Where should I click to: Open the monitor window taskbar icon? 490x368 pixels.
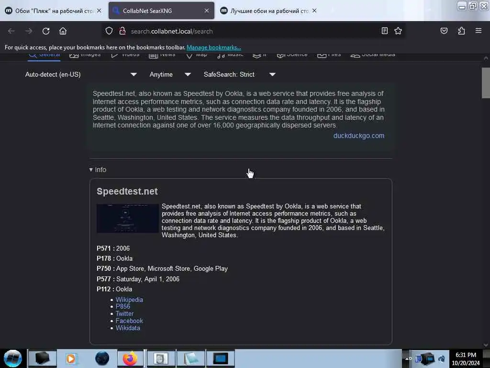(220, 358)
